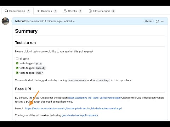
Task: Click the @user tag label
Action: point(39,73)
